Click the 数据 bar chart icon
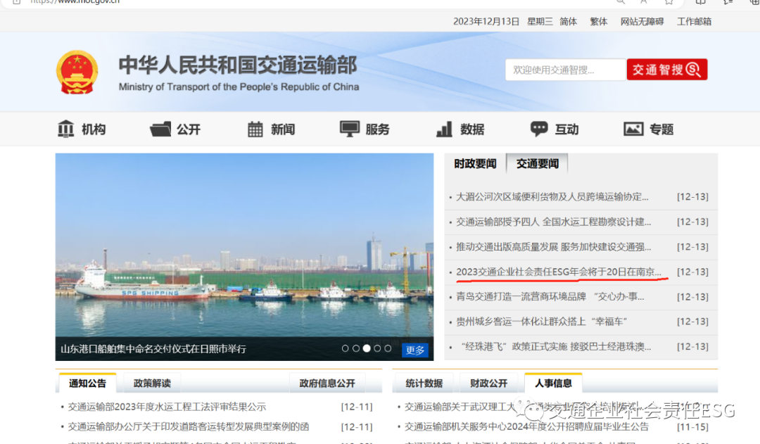 point(444,129)
